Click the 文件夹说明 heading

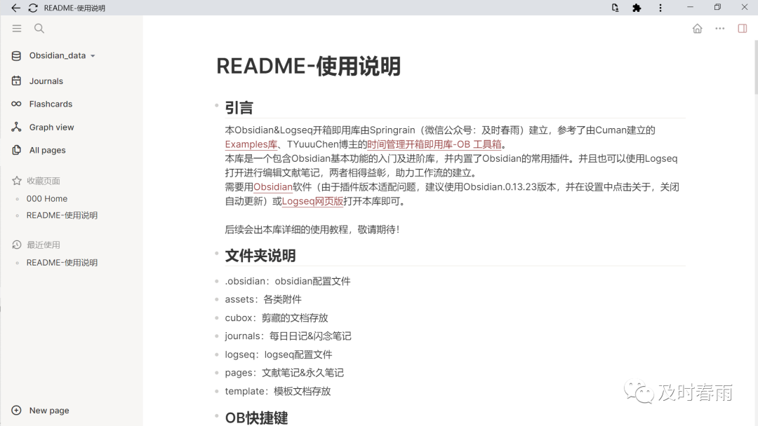coord(260,256)
